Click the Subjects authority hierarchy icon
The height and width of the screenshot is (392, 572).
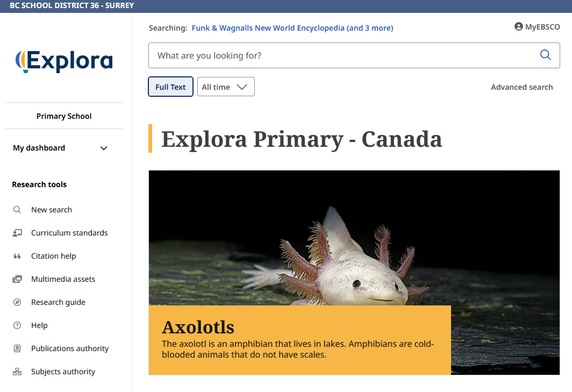click(17, 372)
